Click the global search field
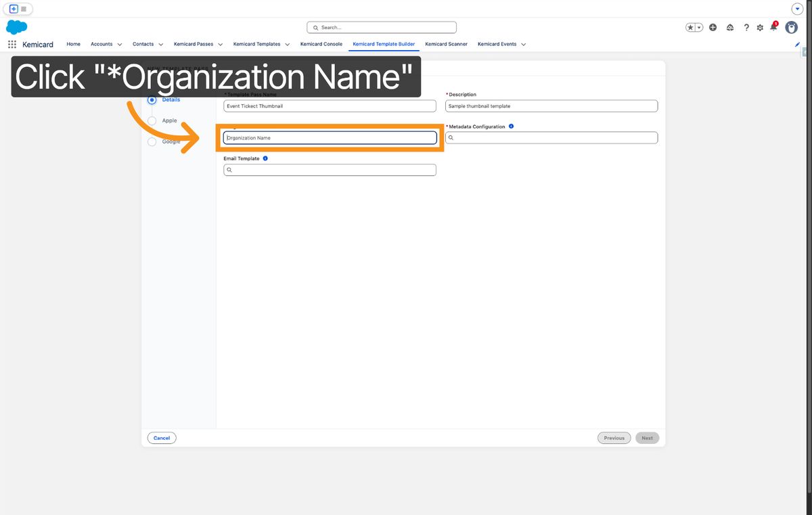 pos(382,28)
